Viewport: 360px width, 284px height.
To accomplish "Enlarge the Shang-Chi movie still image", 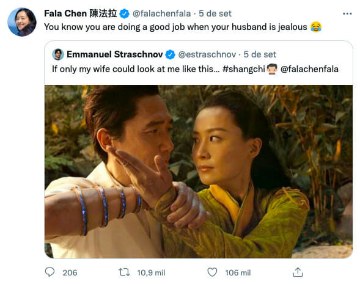I will [x=199, y=172].
